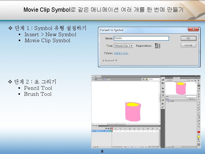The height and width of the screenshot is (154, 205).
Task: Expand the Advanced section in dialog
Action: (110, 60)
